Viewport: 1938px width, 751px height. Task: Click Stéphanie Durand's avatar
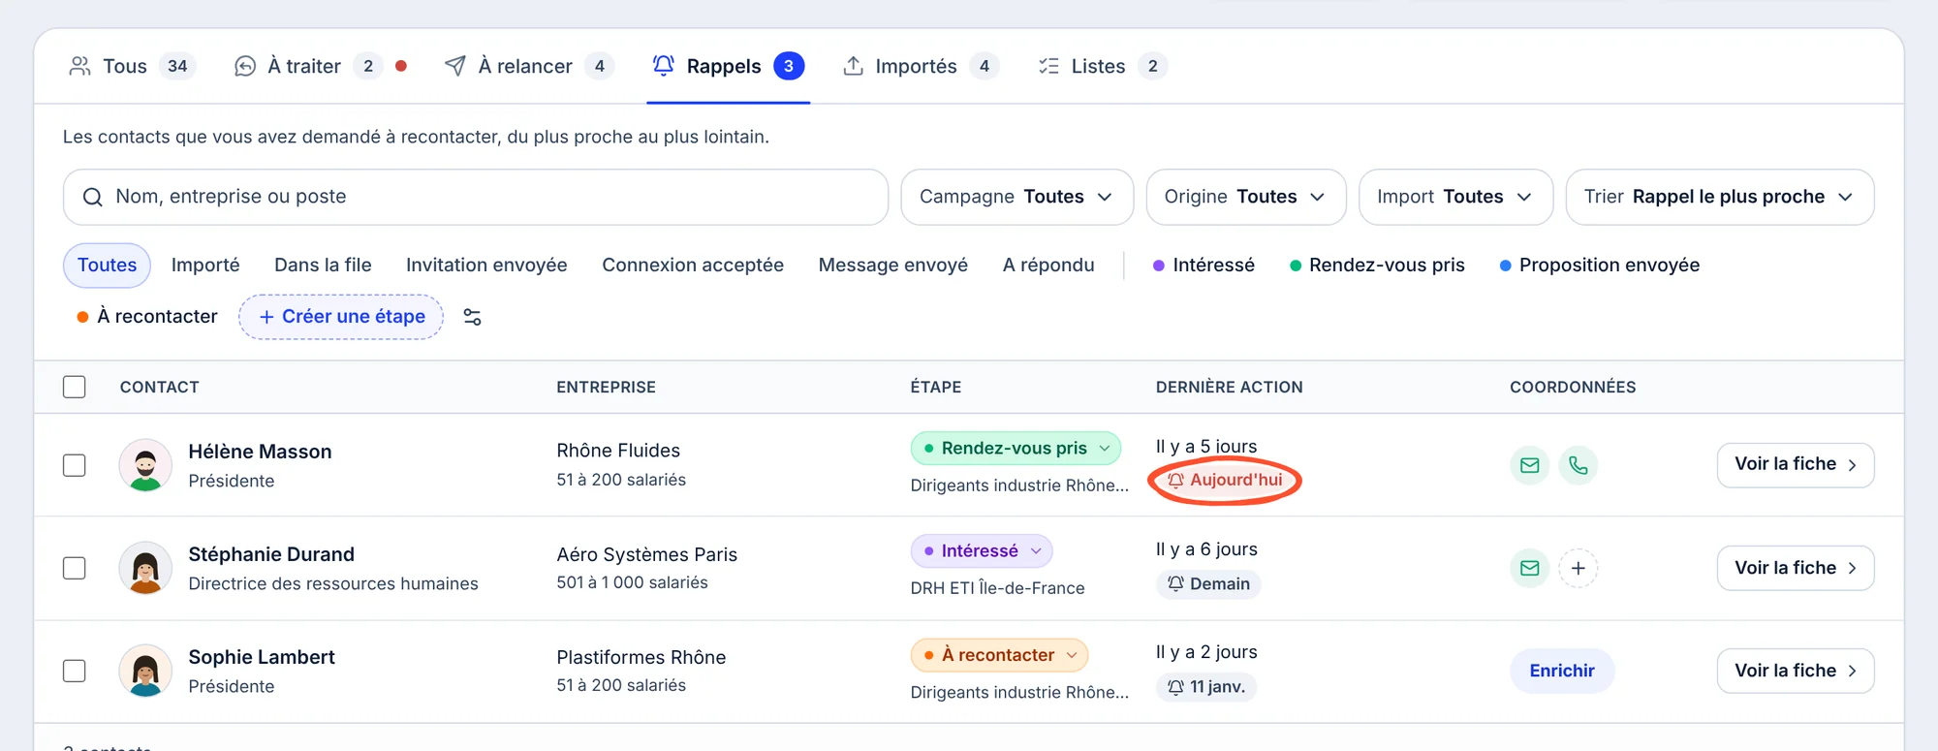145,568
